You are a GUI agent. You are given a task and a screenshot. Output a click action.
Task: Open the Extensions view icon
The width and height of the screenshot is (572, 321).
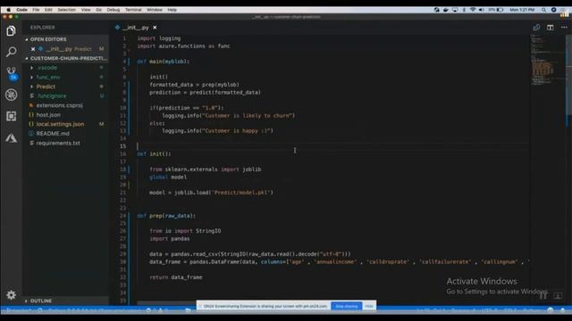point(12,116)
